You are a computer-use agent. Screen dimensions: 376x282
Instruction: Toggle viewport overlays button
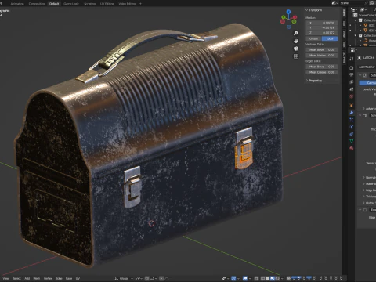[x=245, y=278]
